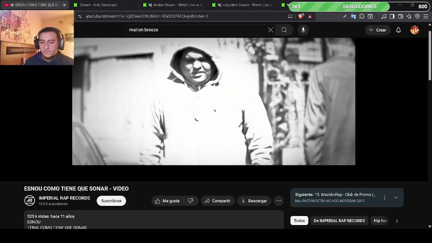
Task: Show more filter chips with right arrow
Action: (x=397, y=221)
